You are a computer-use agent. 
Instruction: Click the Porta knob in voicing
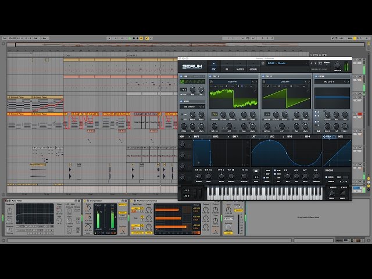(x=331, y=193)
